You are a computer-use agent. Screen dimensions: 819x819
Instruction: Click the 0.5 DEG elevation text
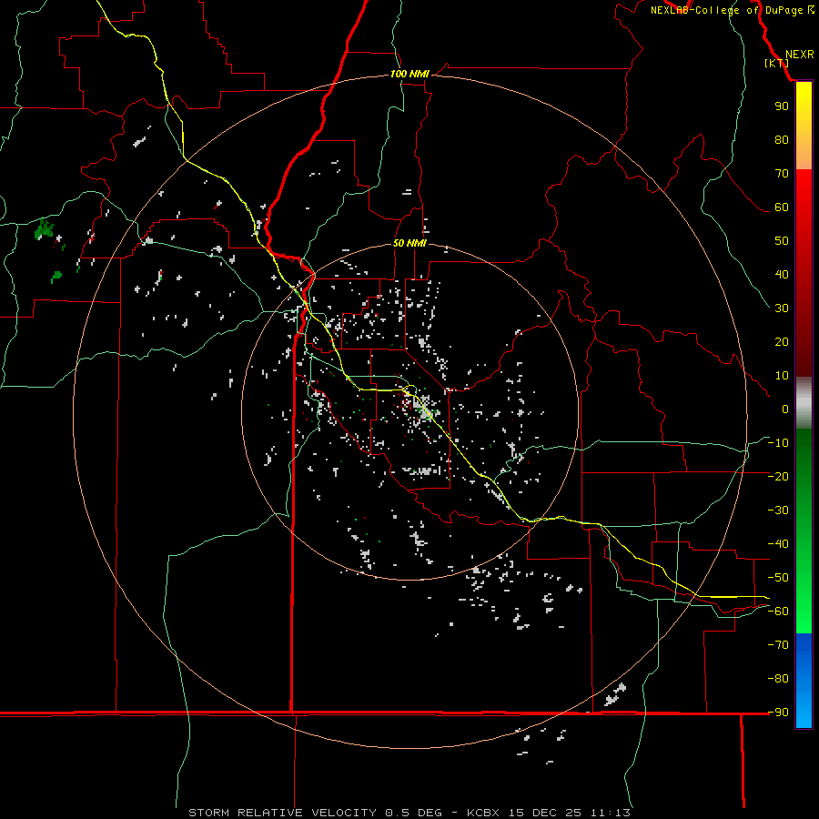click(413, 813)
